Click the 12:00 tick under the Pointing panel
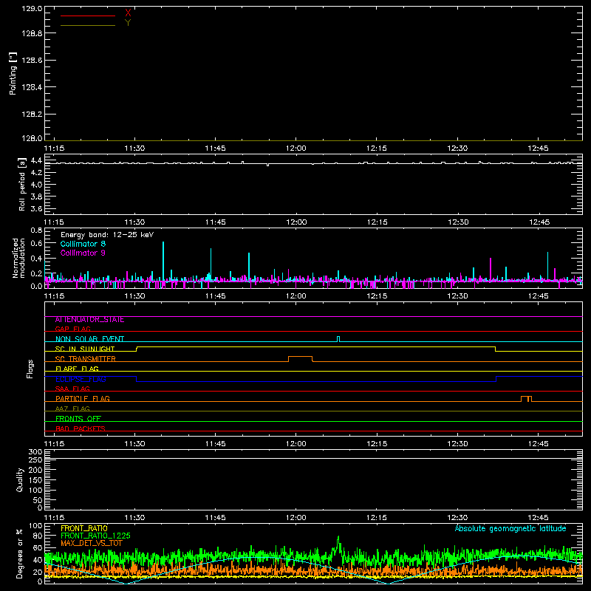This screenshot has height=591, width=591. [296, 148]
